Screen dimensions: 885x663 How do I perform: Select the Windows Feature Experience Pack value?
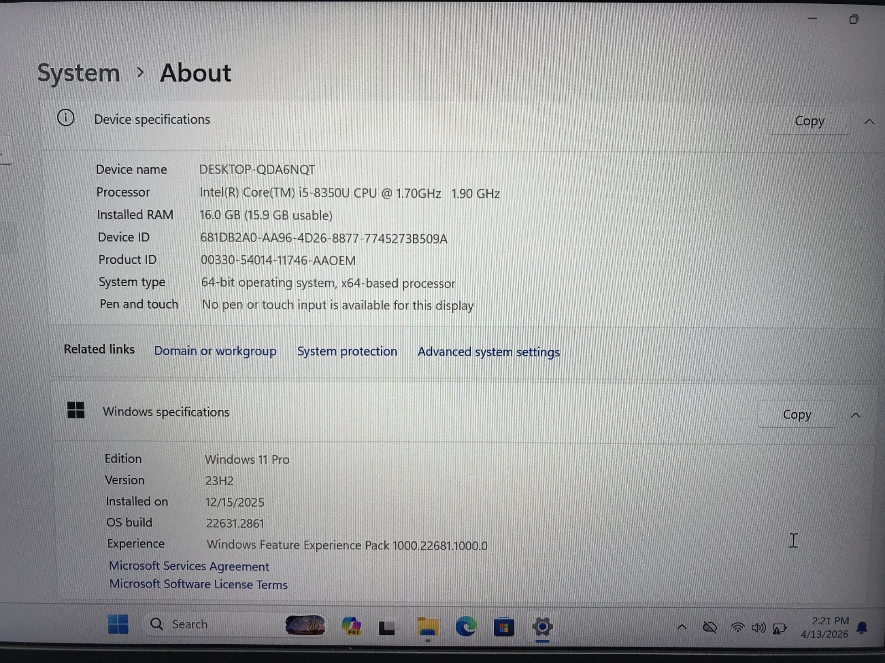point(347,545)
